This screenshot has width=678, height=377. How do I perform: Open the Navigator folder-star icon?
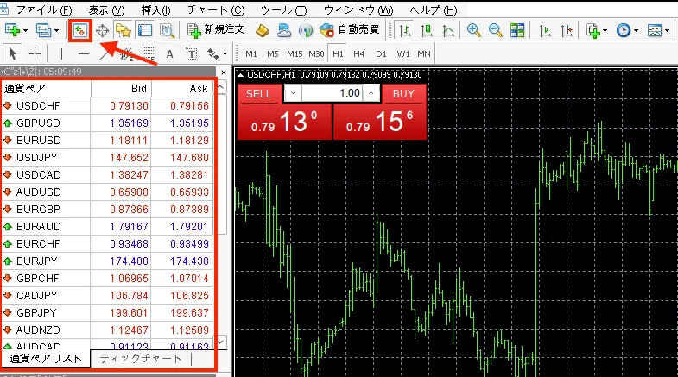[x=124, y=30]
